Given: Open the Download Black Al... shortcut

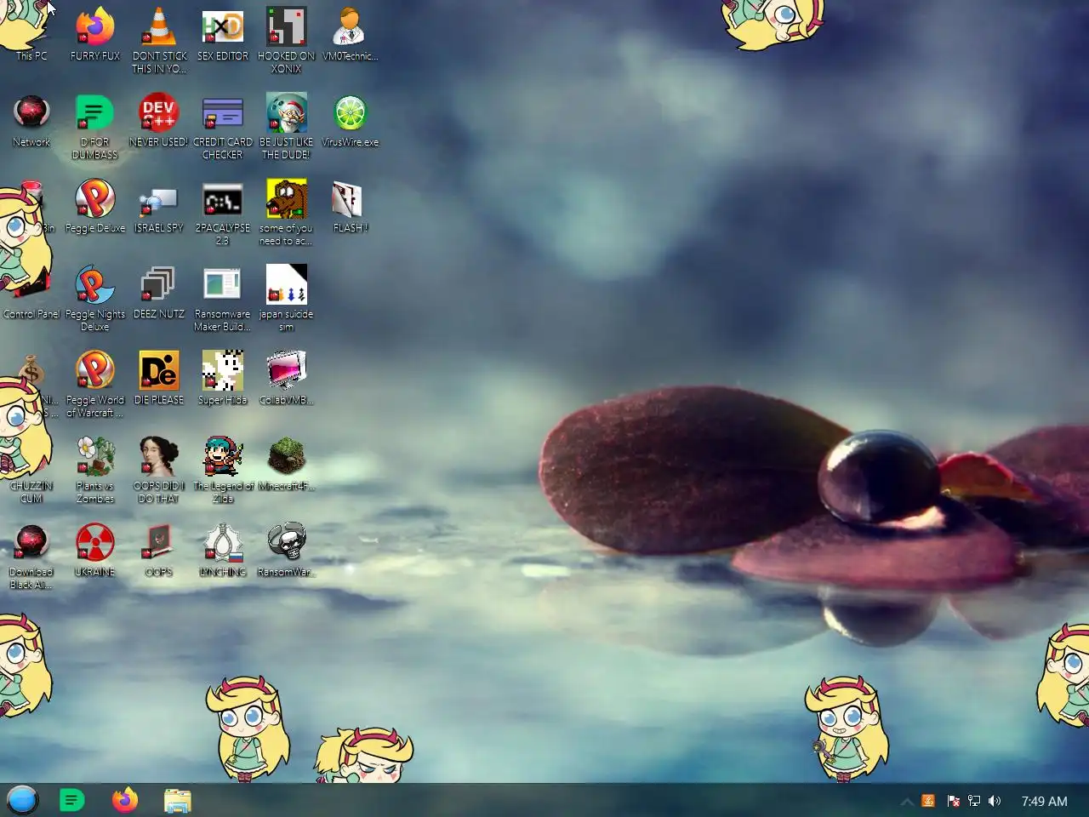Looking at the screenshot, I should (x=31, y=543).
